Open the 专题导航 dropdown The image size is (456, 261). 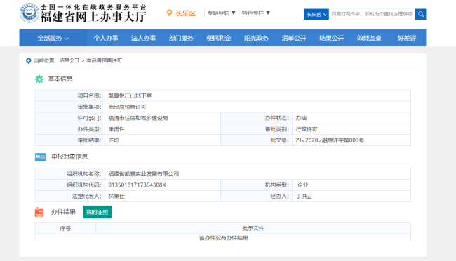coord(221,13)
